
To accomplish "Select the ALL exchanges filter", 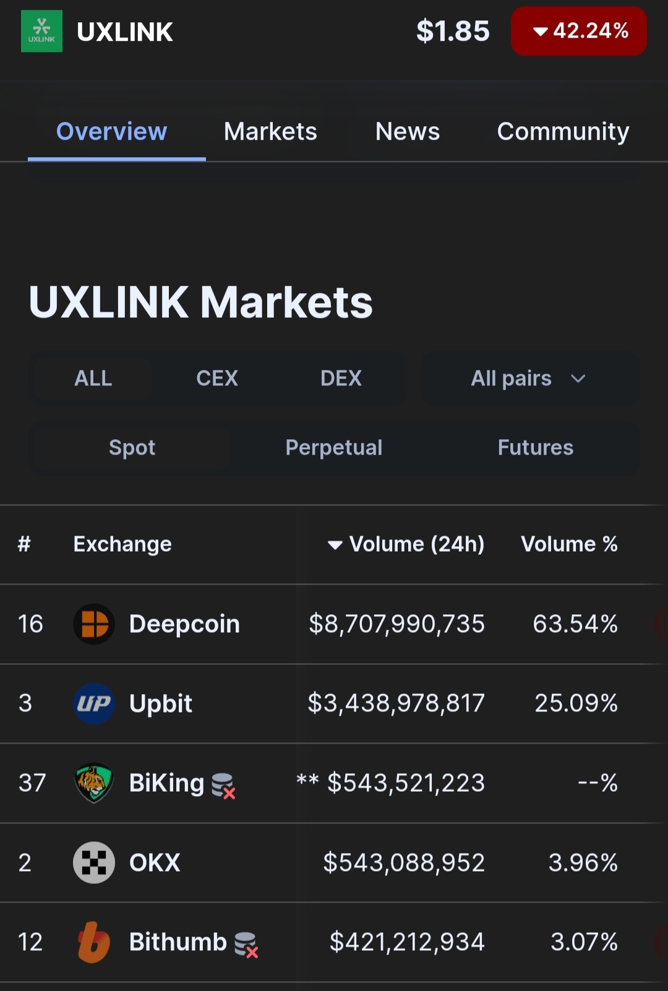I will (93, 379).
